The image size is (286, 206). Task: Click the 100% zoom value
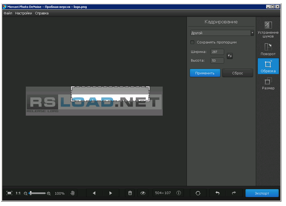click(x=60, y=193)
